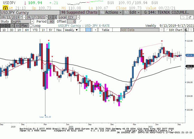Click the undo arrow button
The height and width of the screenshot is (139, 194).
coord(183,17)
